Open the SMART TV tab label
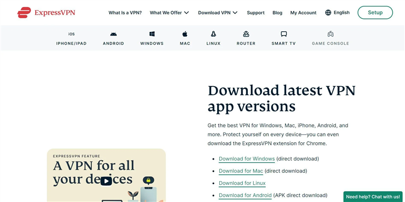 click(283, 44)
